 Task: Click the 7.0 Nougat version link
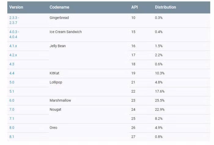click(x=12, y=110)
